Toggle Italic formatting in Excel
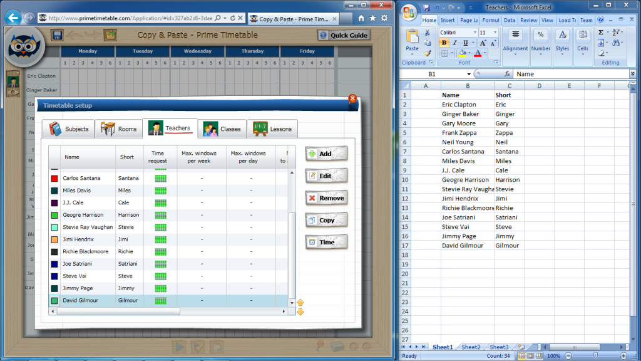The width and height of the screenshot is (641, 361). coord(454,43)
